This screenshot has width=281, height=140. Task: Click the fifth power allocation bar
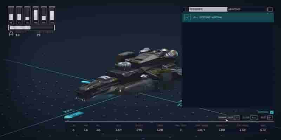coord(44,16)
